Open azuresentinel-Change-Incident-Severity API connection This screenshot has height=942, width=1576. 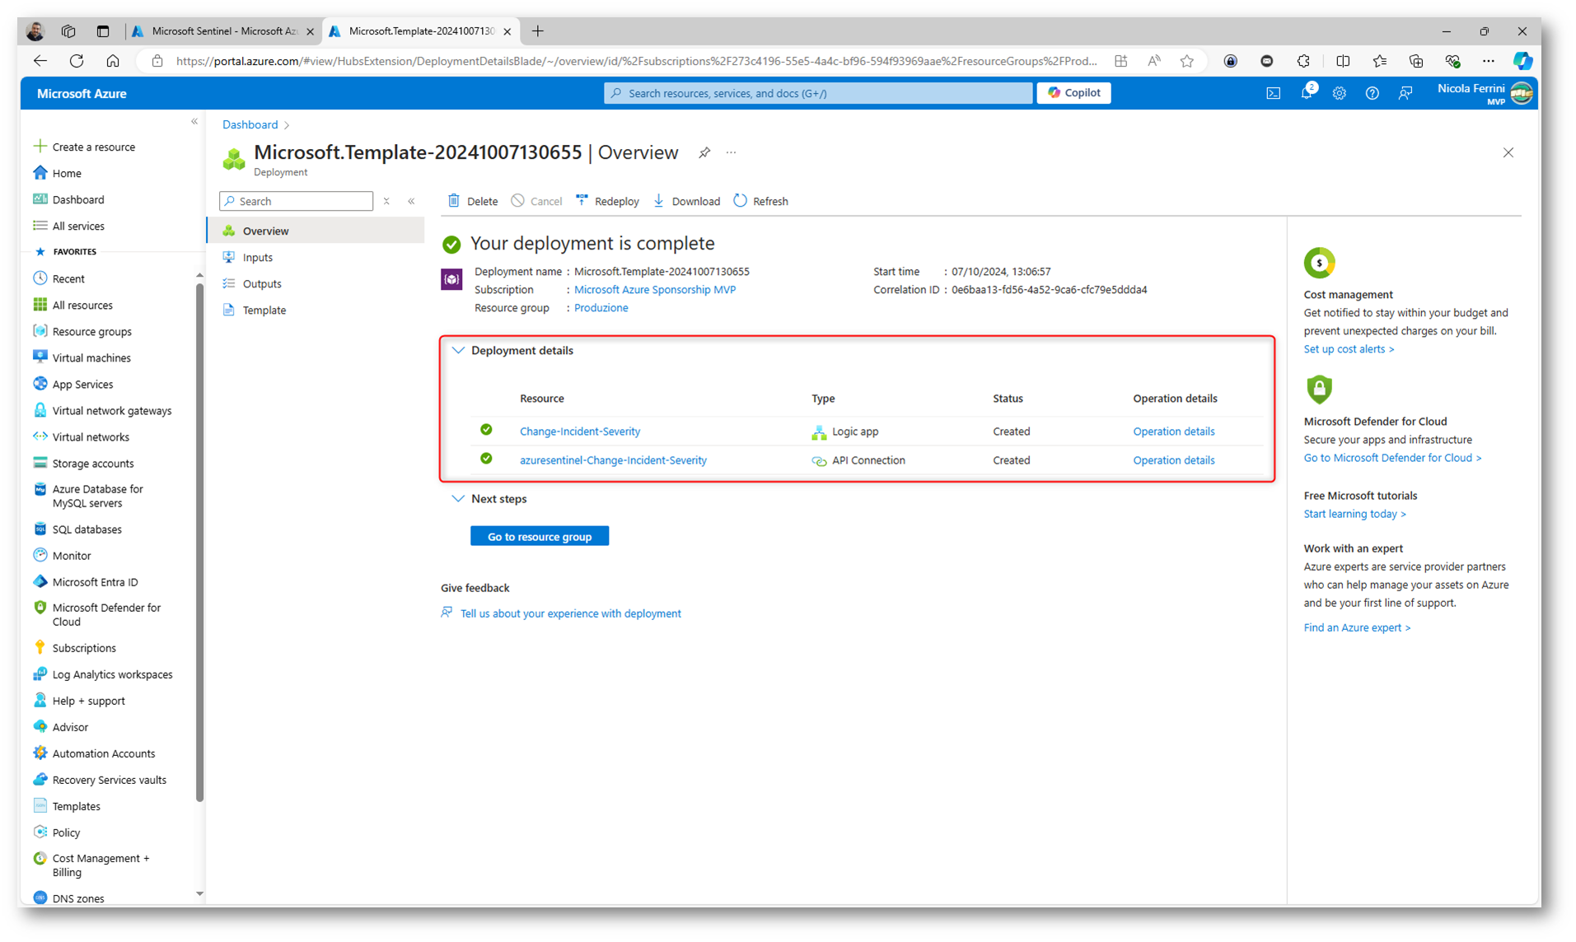click(613, 459)
